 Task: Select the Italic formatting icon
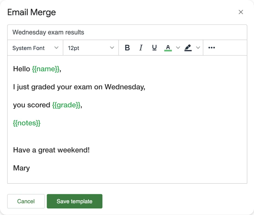(x=141, y=48)
